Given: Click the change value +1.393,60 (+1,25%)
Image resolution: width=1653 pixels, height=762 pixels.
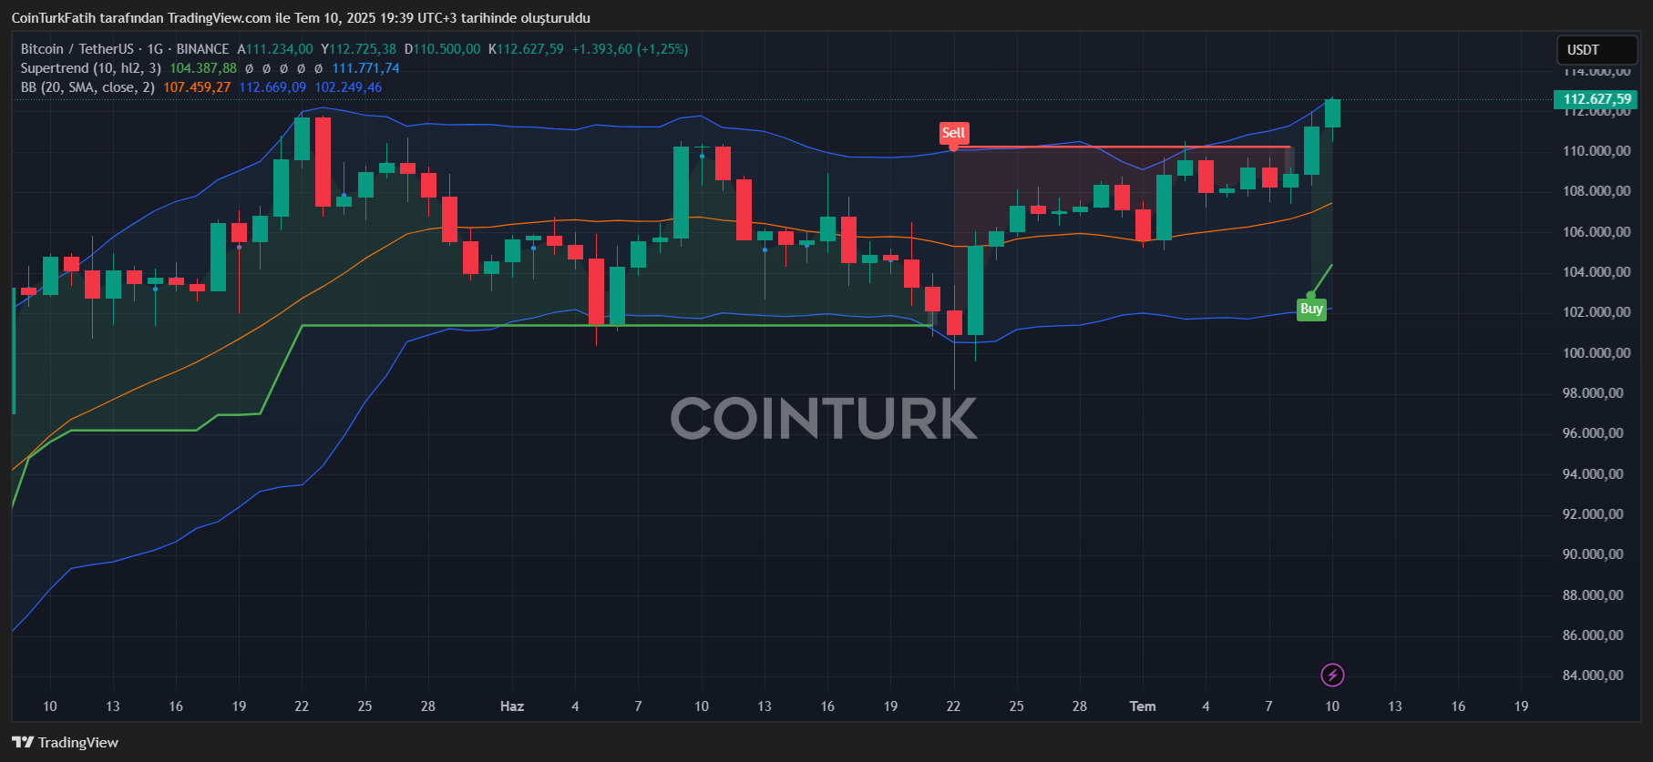Looking at the screenshot, I should point(630,49).
